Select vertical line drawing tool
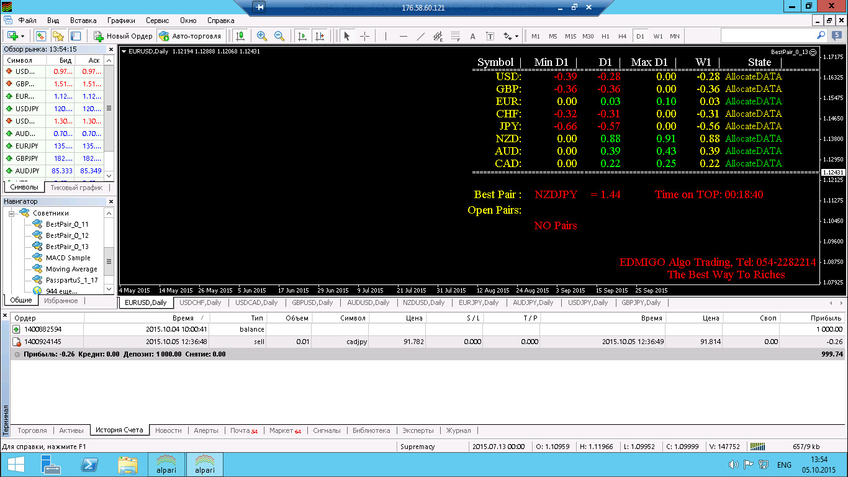 [x=386, y=36]
